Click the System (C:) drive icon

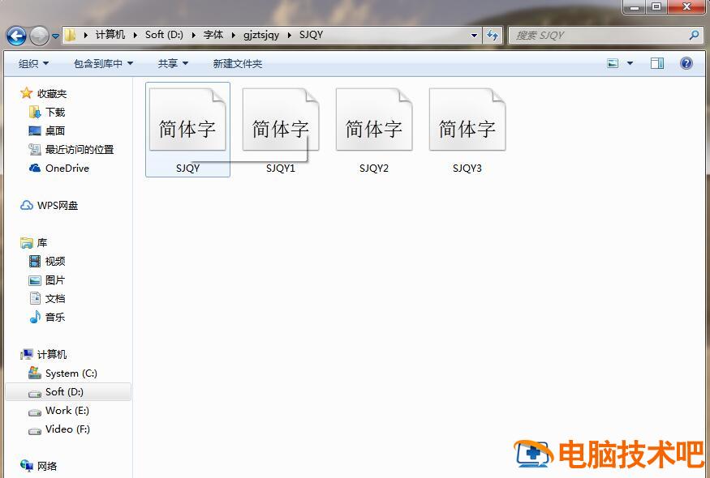tap(34, 373)
